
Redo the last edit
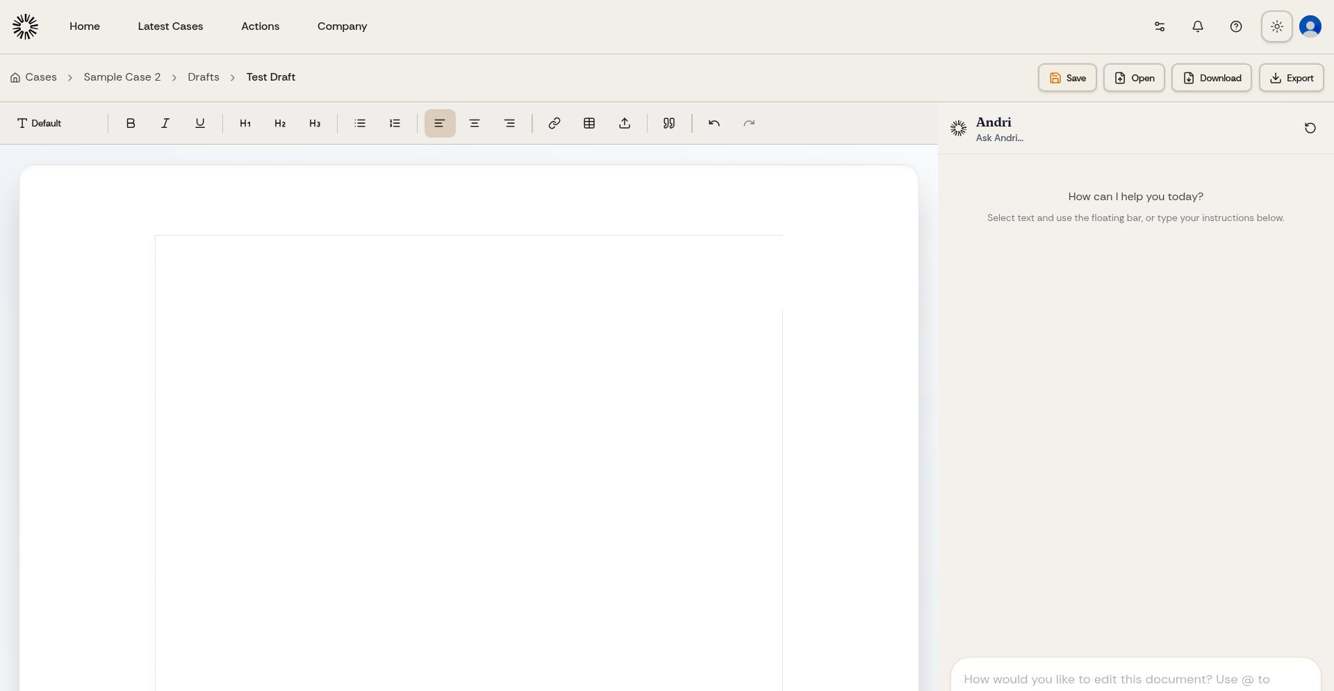coord(748,123)
